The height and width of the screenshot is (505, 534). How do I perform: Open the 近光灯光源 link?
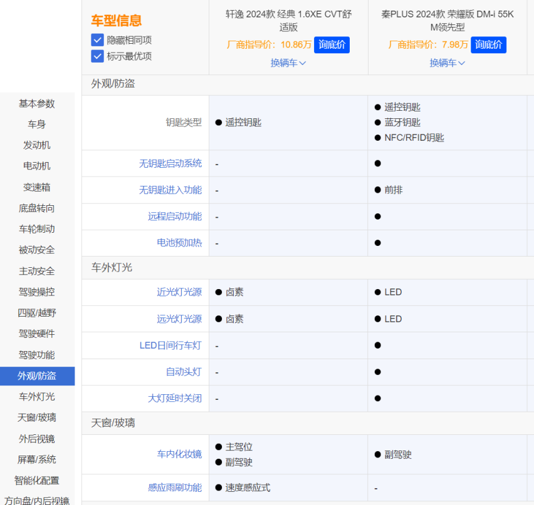(179, 292)
